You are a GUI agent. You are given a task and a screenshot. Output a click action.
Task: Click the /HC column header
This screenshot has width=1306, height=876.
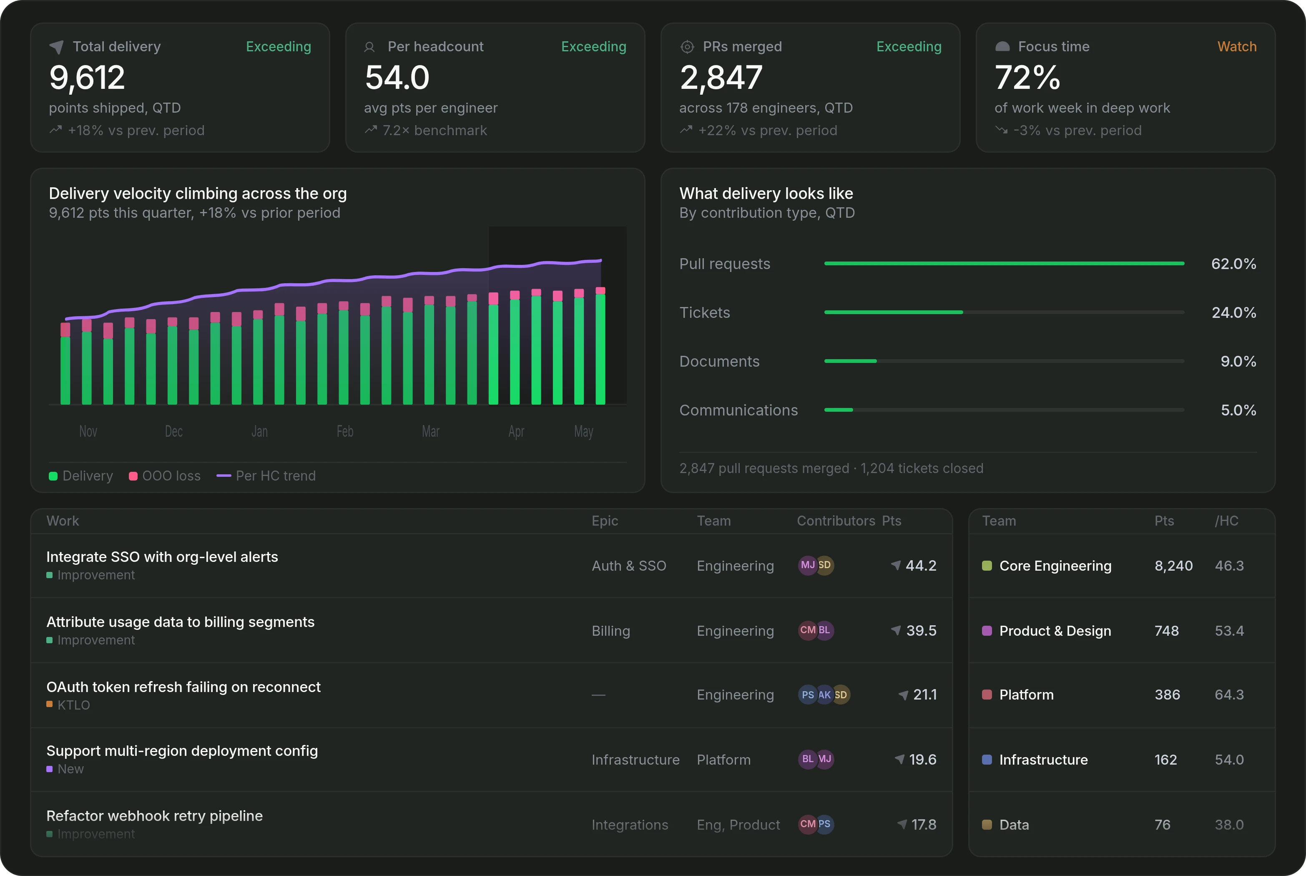[x=1227, y=521]
